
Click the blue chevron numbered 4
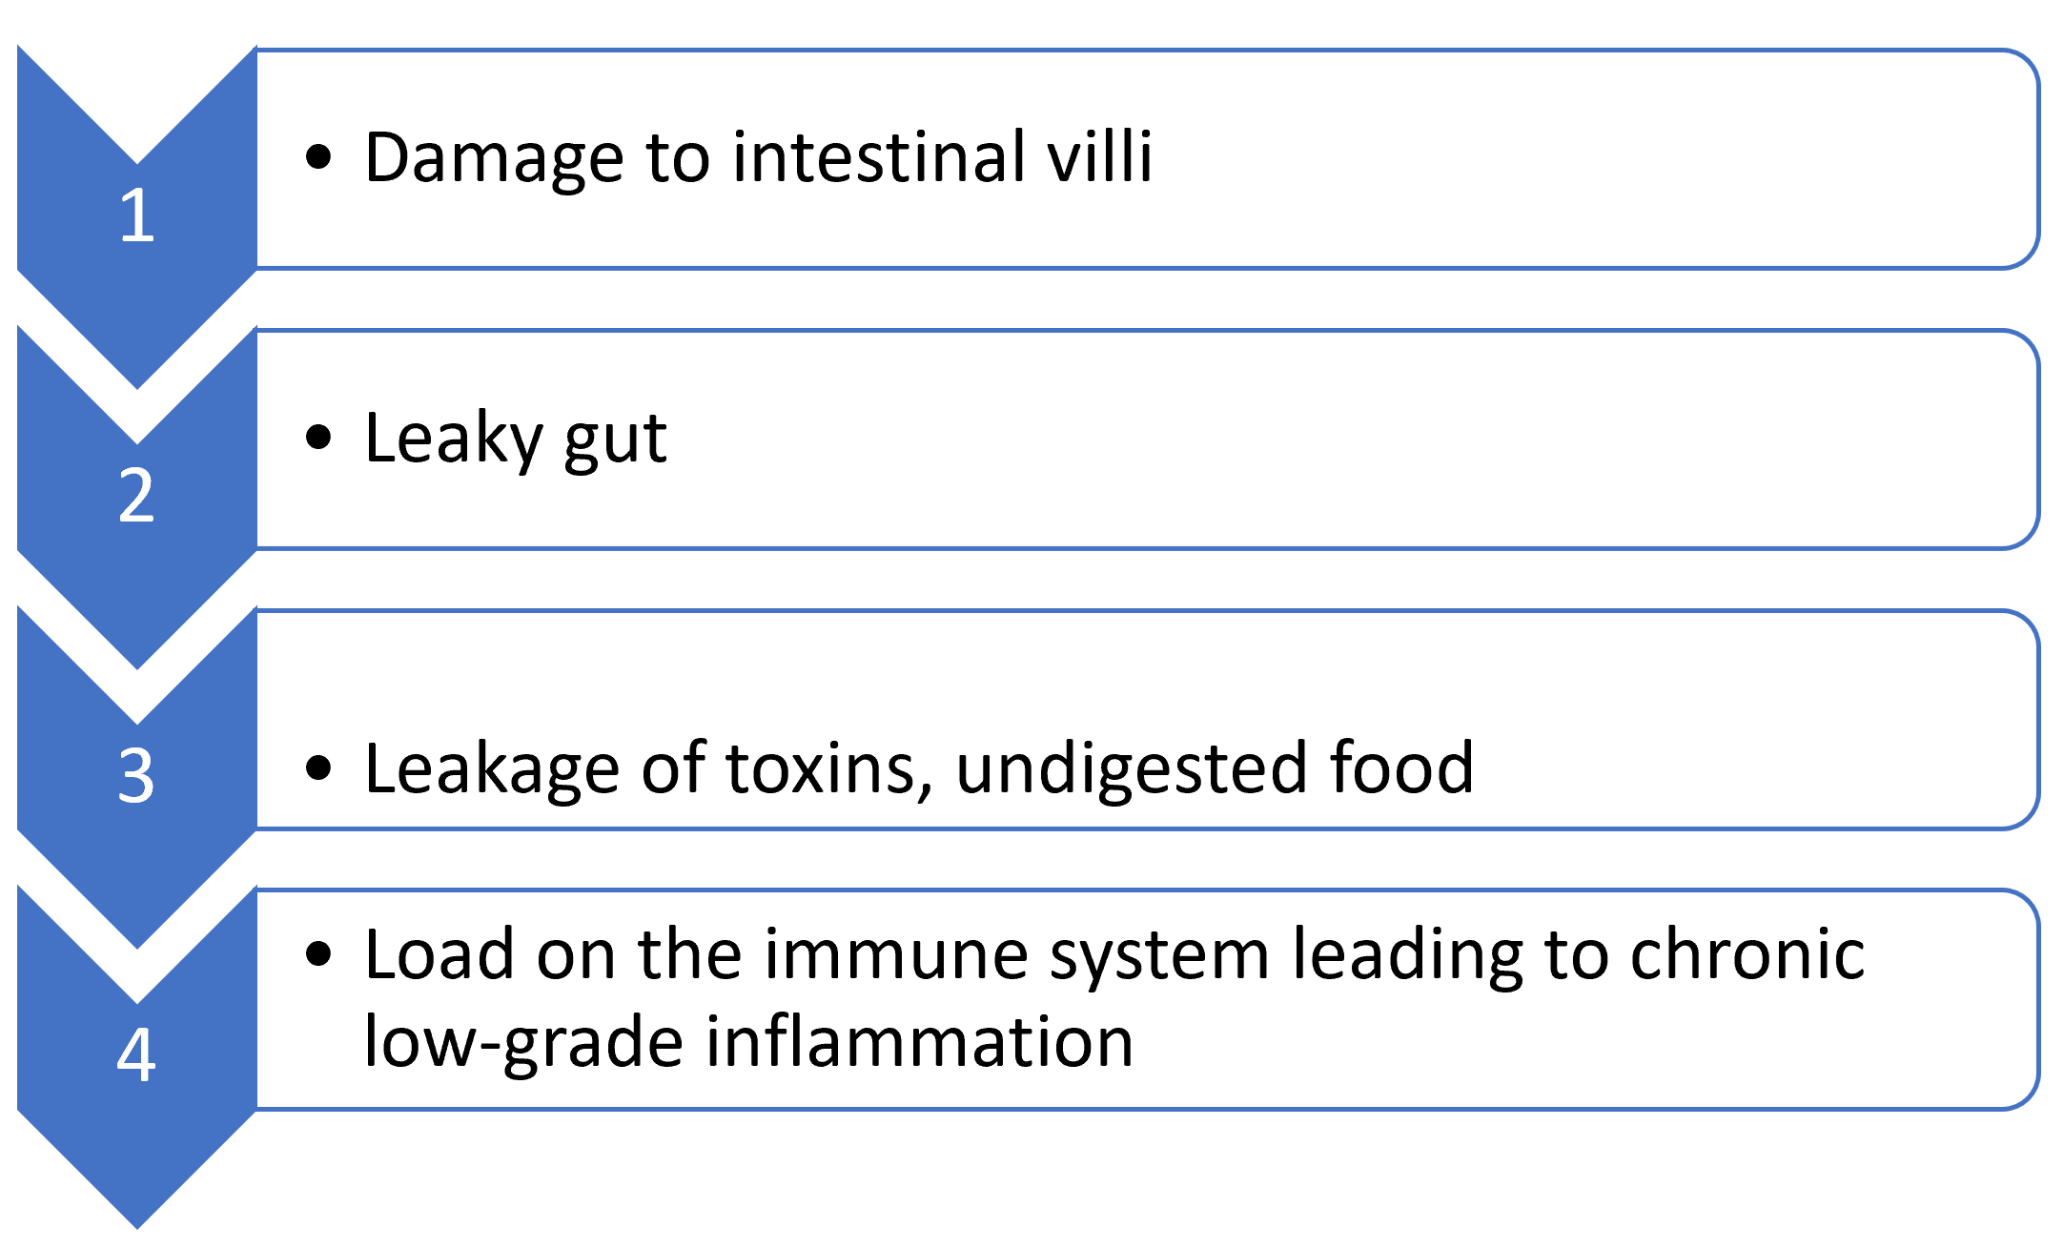137,1054
